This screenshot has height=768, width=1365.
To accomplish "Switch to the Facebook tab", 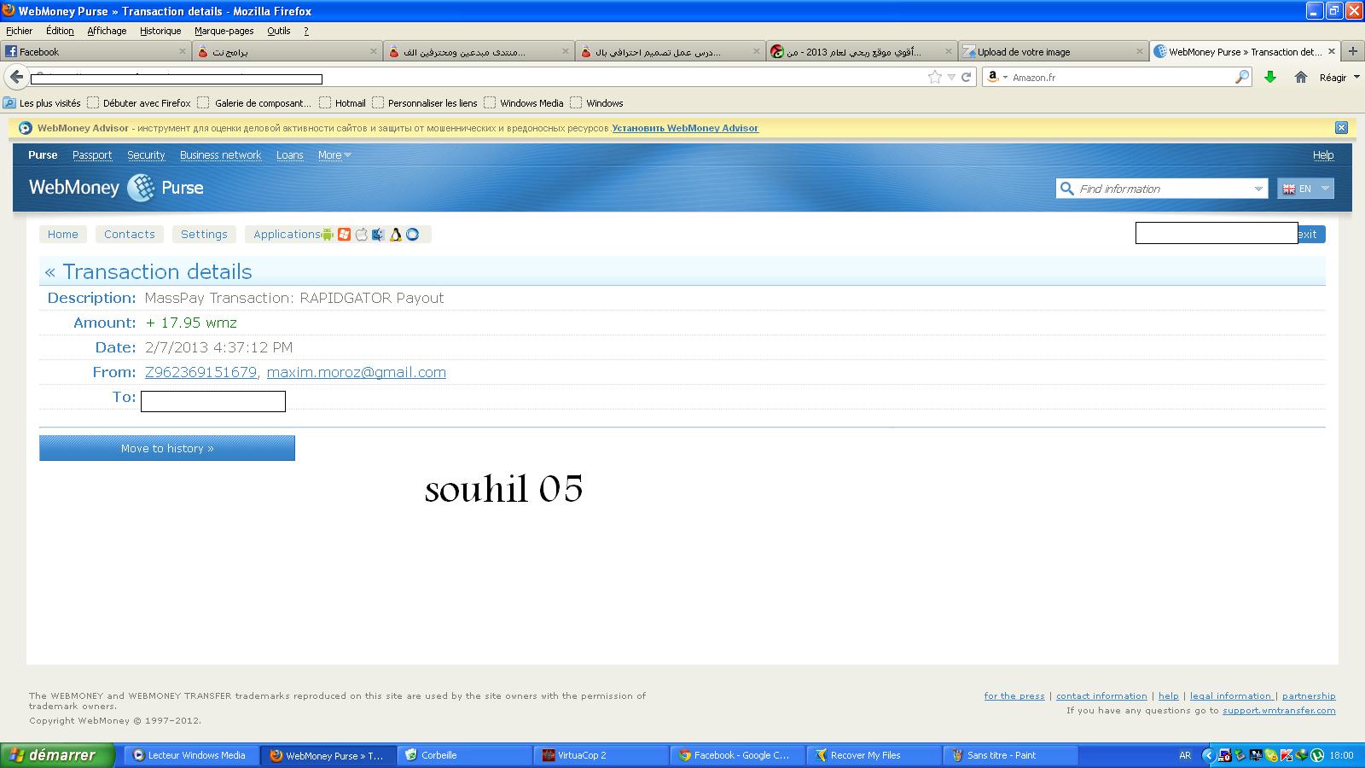I will (94, 51).
